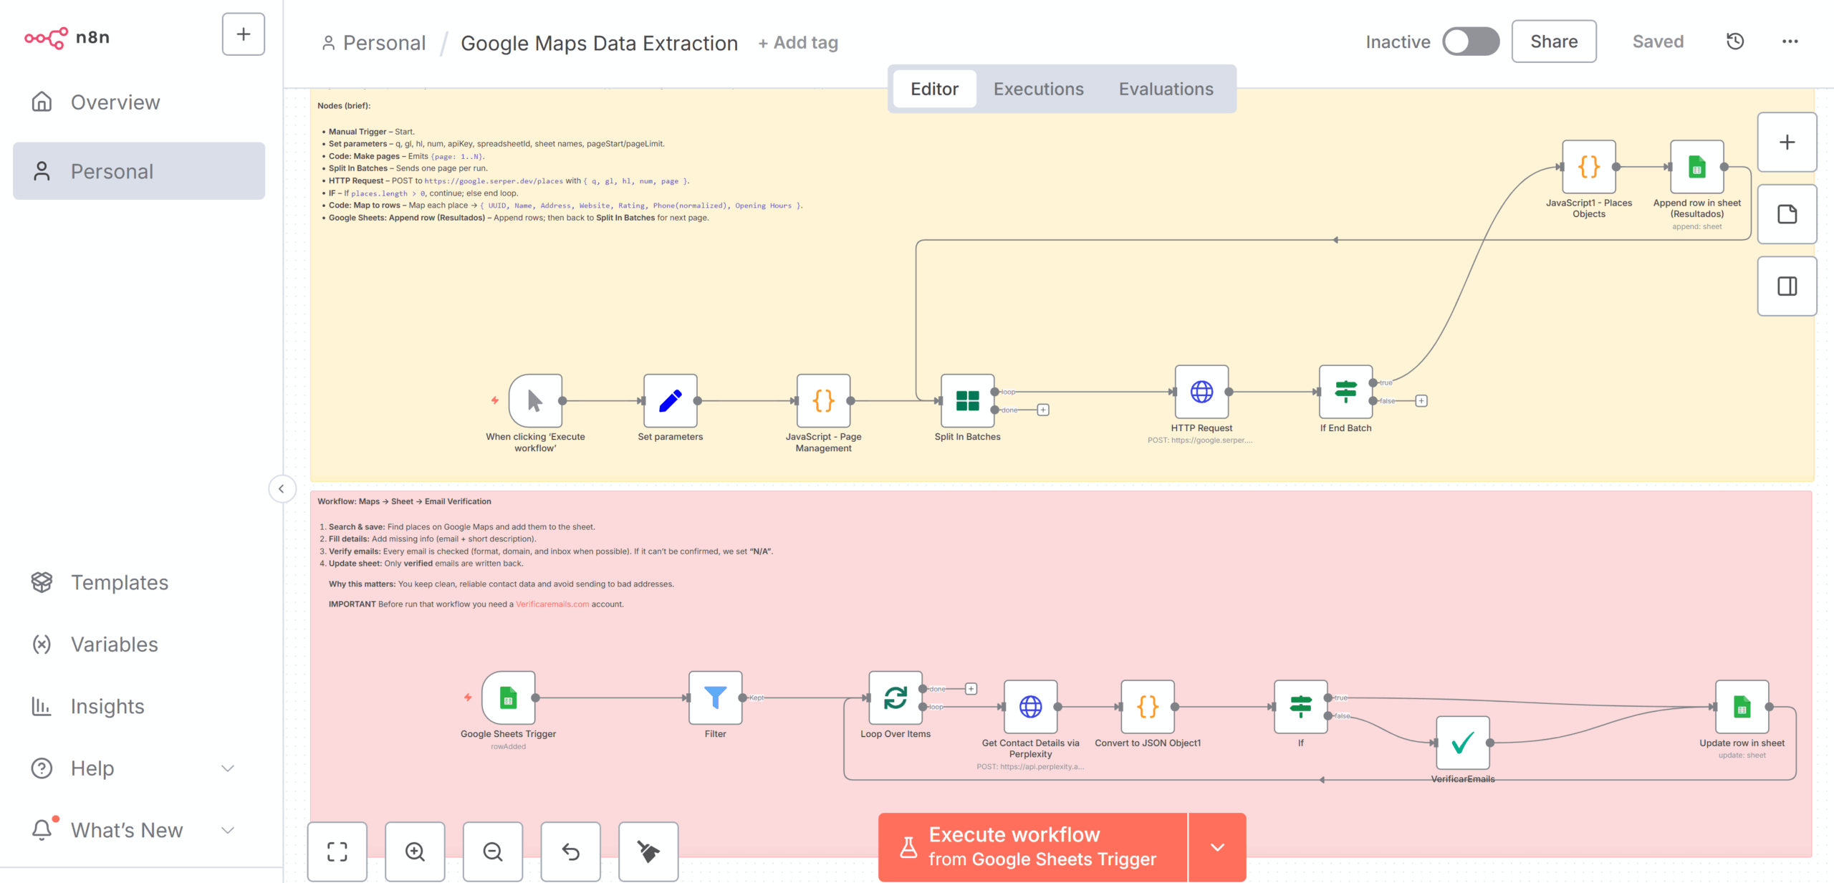1834x883 pixels.
Task: Select the Filter funnel node
Action: point(715,698)
